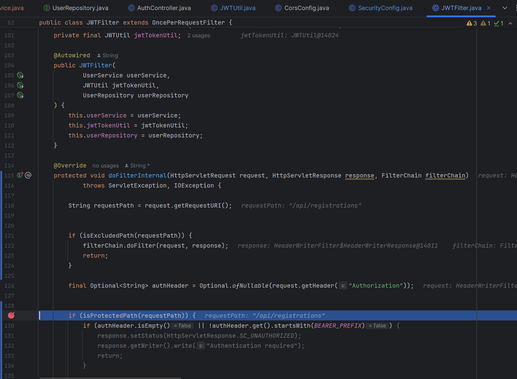Viewport: 517px width, 379px height.
Task: Open the hidden editor tabs dropdown
Action: tap(505, 8)
